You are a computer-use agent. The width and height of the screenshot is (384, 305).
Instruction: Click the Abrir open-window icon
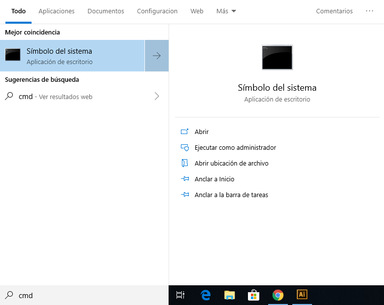[x=184, y=132]
